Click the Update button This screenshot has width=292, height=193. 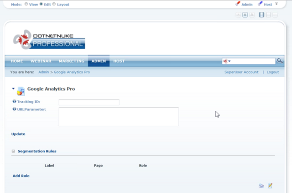tap(18, 134)
